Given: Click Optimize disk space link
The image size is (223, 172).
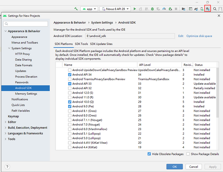Looking at the screenshot, I should (x=199, y=36).
